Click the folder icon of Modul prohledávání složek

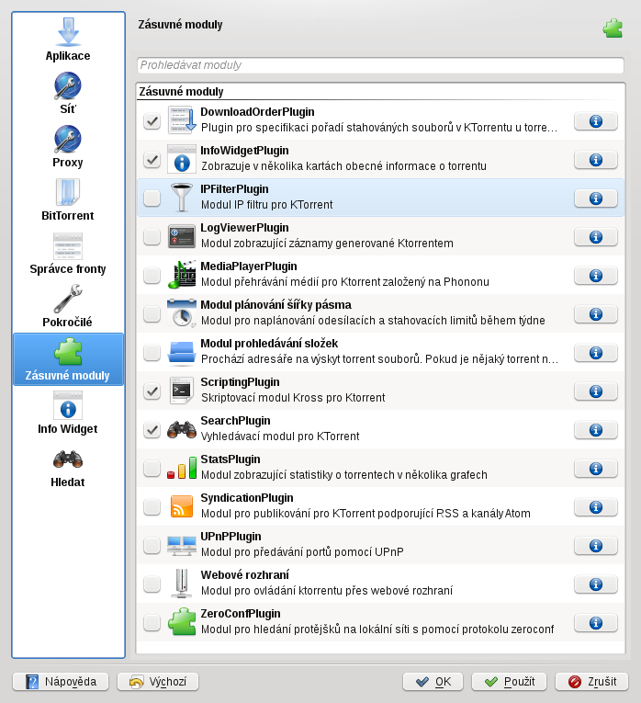coord(182,352)
